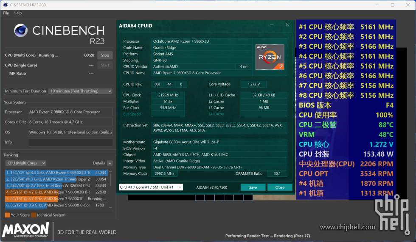This screenshot has height=242, width=416.
Task: Click the 中央处理器(CPU) 2206 RPM reading
Action: click(346, 164)
